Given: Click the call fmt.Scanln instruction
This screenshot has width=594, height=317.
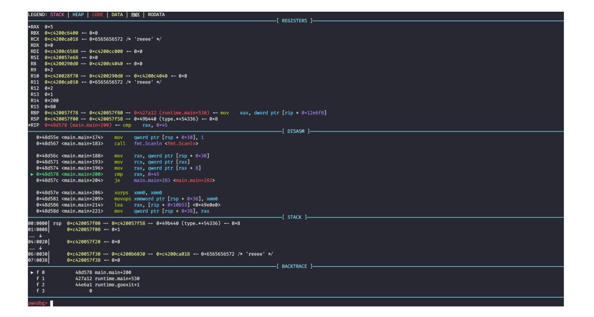Looking at the screenshot, I should (x=156, y=143).
